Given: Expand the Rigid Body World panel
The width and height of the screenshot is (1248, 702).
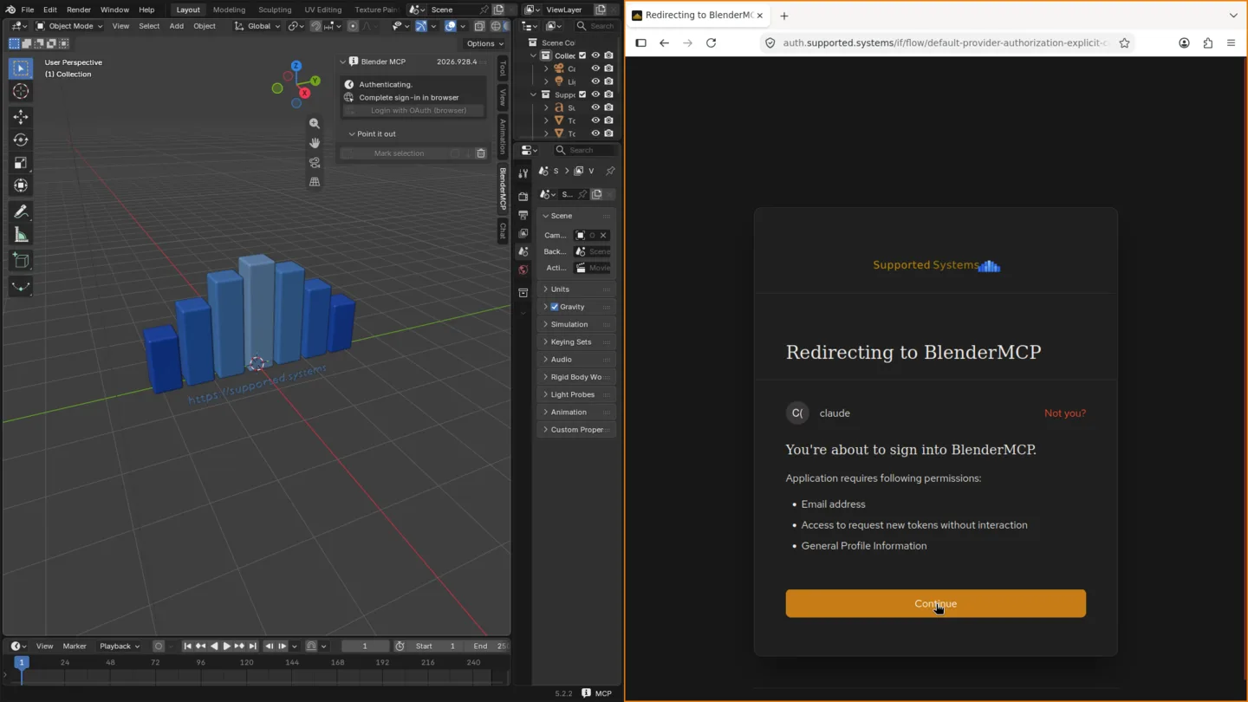Looking at the screenshot, I should click(x=576, y=377).
